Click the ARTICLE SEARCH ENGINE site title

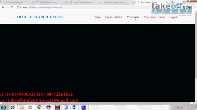40,17
